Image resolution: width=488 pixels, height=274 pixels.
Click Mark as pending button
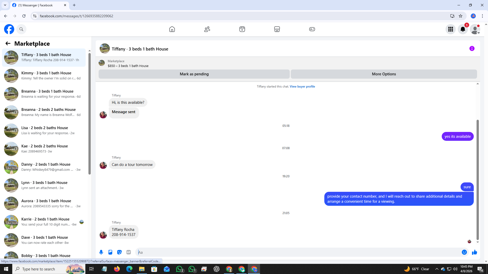(x=194, y=74)
